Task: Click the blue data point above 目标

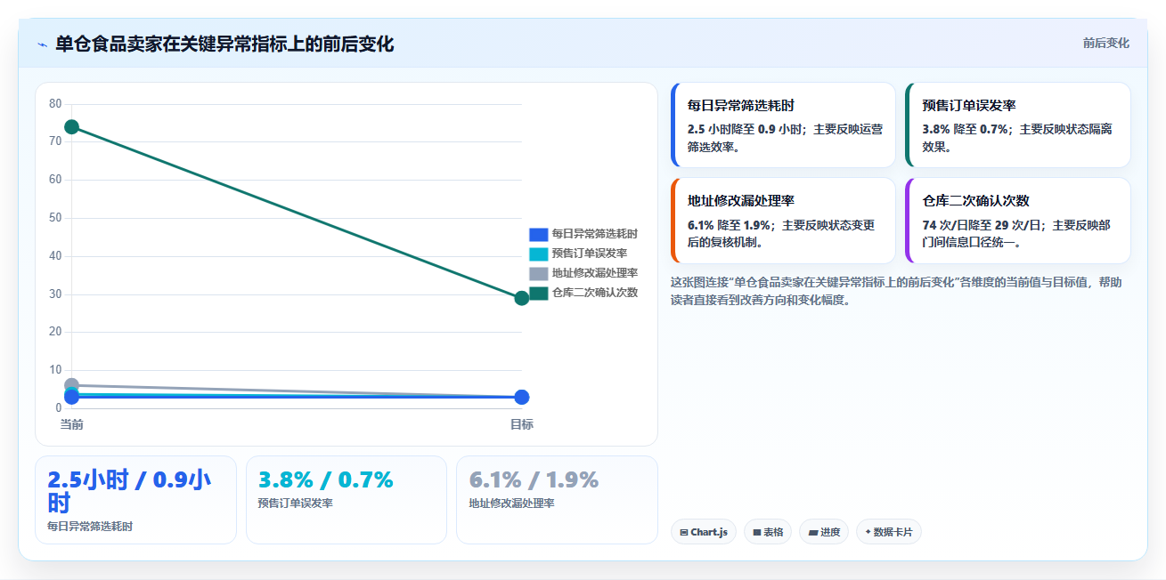Action: 522,397
